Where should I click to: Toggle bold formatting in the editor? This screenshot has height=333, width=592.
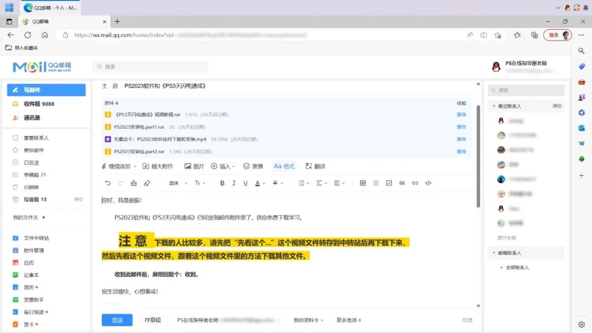222,183
